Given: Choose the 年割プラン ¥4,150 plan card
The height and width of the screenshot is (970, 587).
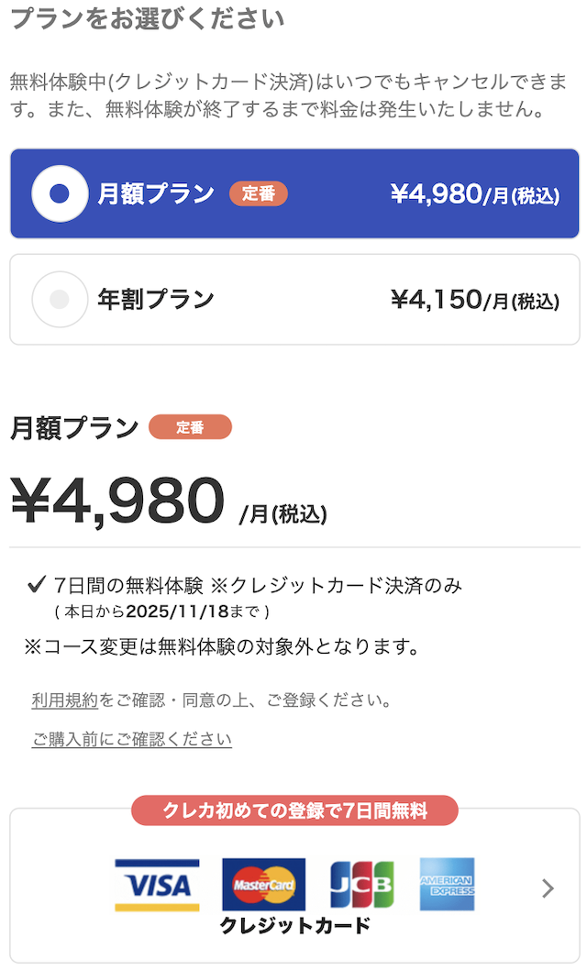Looking at the screenshot, I should click(x=293, y=299).
